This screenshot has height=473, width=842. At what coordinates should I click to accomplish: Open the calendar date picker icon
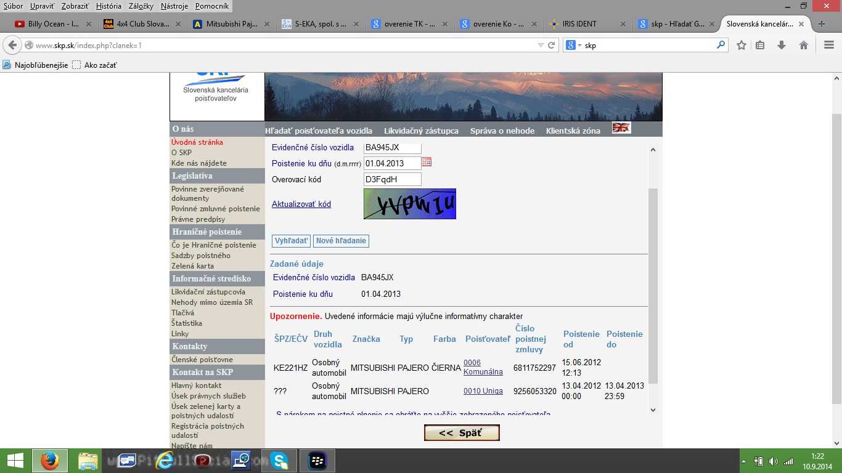(427, 162)
